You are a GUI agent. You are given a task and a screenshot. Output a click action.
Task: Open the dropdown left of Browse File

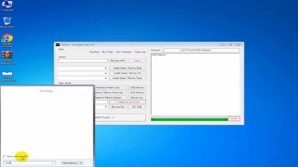coord(106,107)
